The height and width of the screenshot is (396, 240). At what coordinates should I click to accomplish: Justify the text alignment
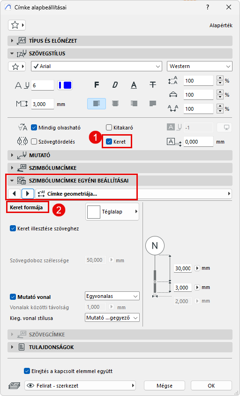(153, 104)
